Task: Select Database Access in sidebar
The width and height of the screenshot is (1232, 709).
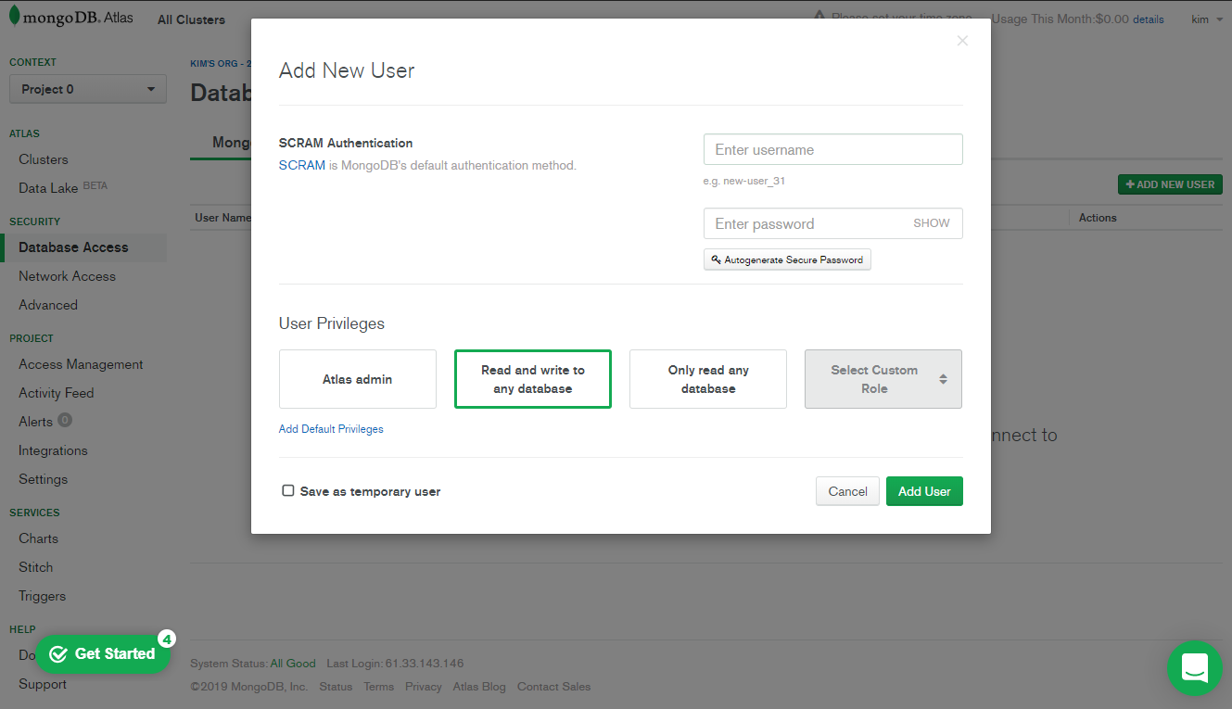Action: (x=73, y=247)
